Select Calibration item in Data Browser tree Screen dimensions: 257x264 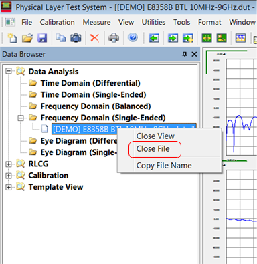(x=48, y=176)
